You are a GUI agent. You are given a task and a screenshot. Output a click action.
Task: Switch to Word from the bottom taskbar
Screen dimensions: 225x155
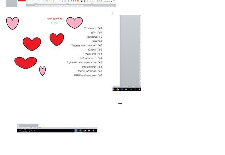coord(76,130)
